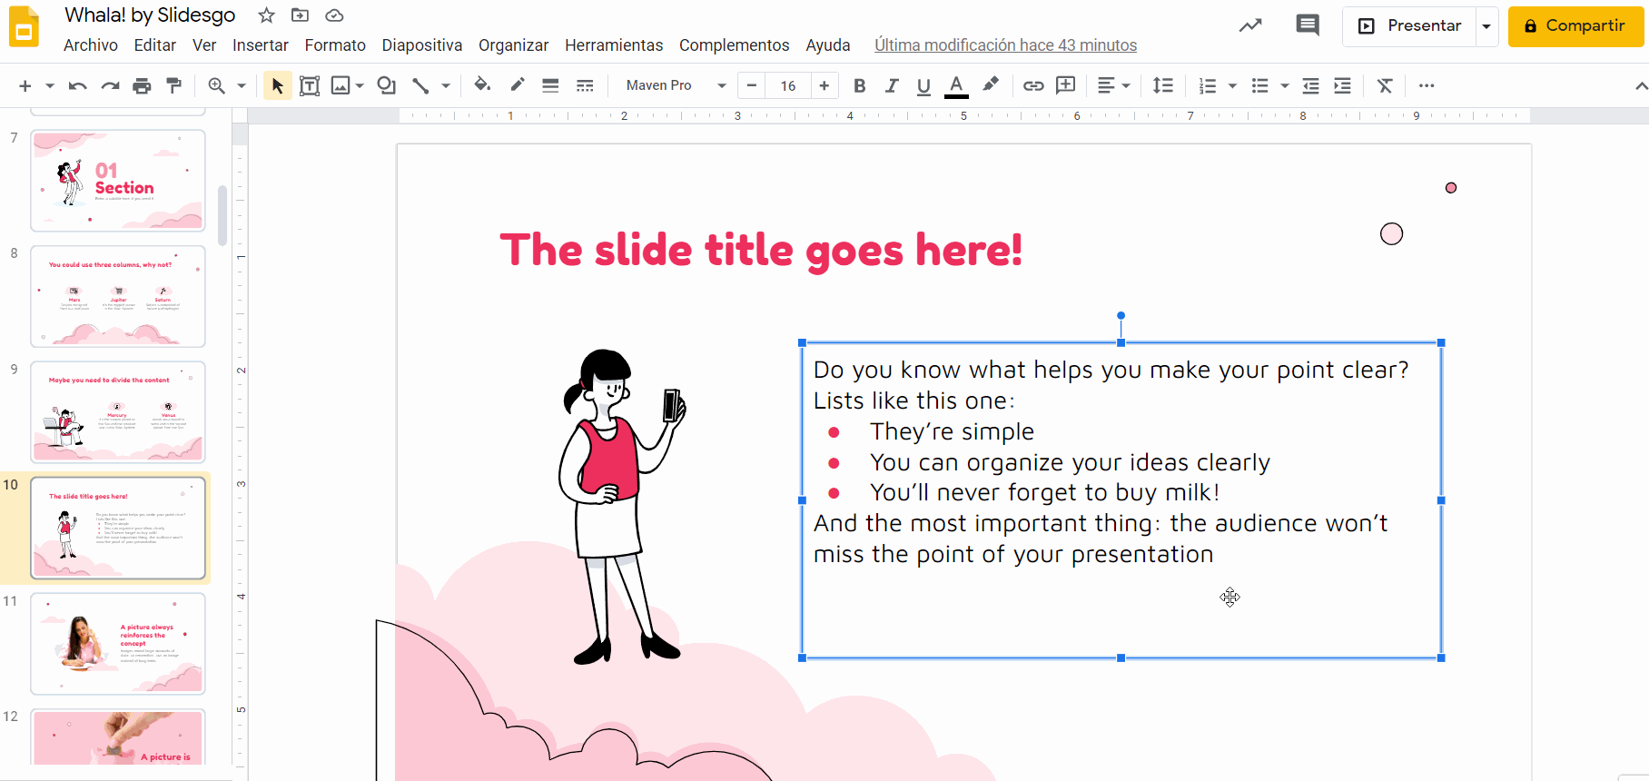Open the Insertar menu

coord(261,45)
